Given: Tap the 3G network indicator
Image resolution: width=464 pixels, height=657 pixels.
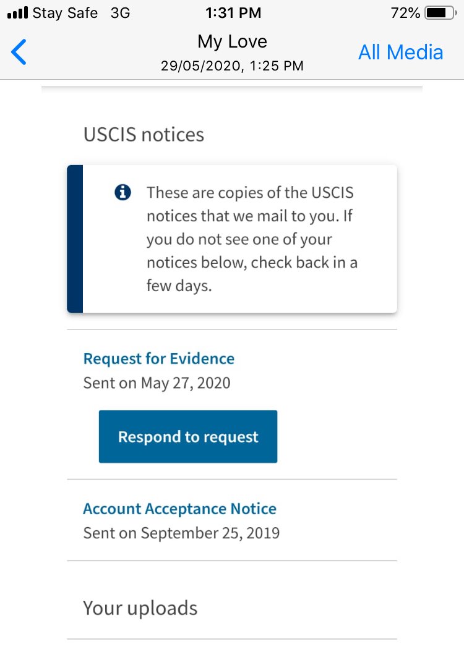Looking at the screenshot, I should 121,13.
